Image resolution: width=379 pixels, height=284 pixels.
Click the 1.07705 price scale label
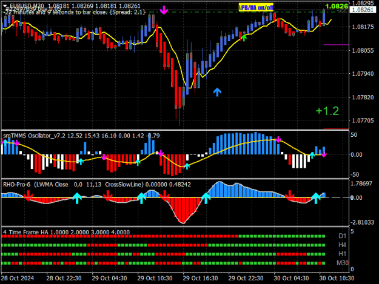coord(363,121)
